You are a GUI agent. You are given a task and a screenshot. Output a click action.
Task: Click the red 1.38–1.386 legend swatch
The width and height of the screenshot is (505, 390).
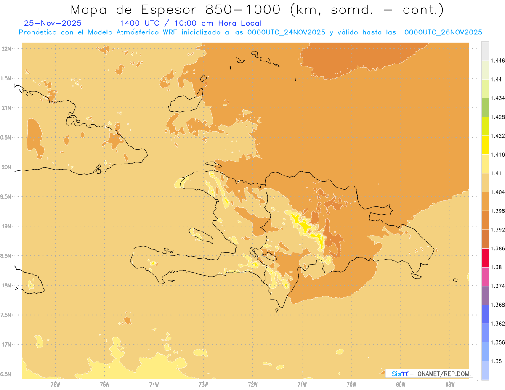(485, 257)
